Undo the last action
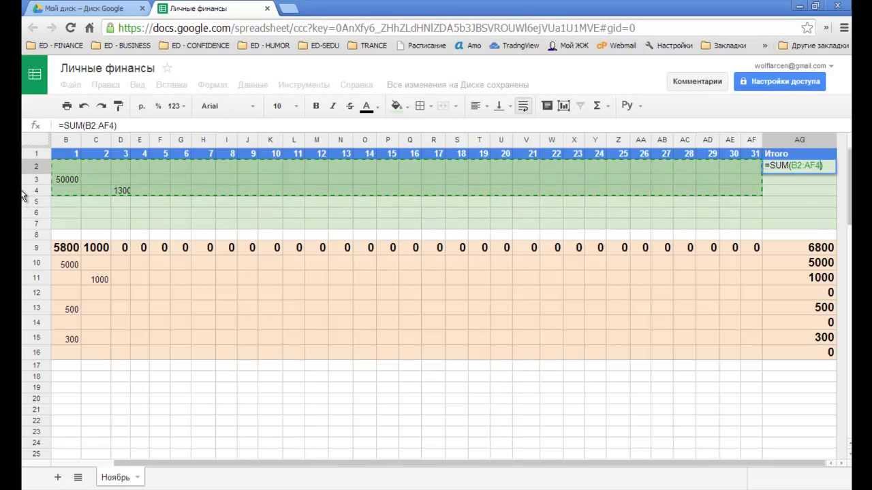 pyautogui.click(x=84, y=105)
